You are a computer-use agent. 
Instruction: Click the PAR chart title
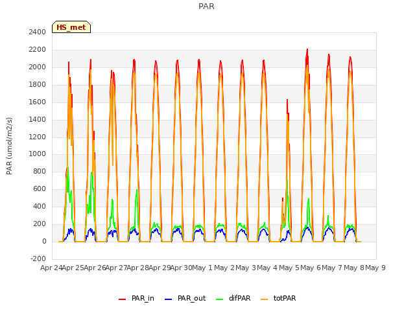[206, 6]
